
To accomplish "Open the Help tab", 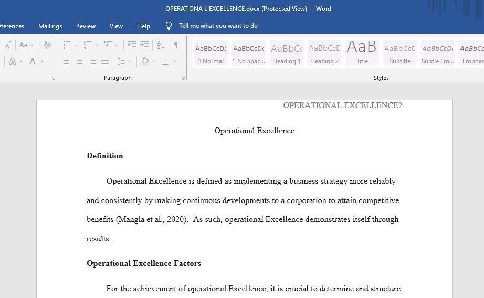I will pyautogui.click(x=143, y=26).
